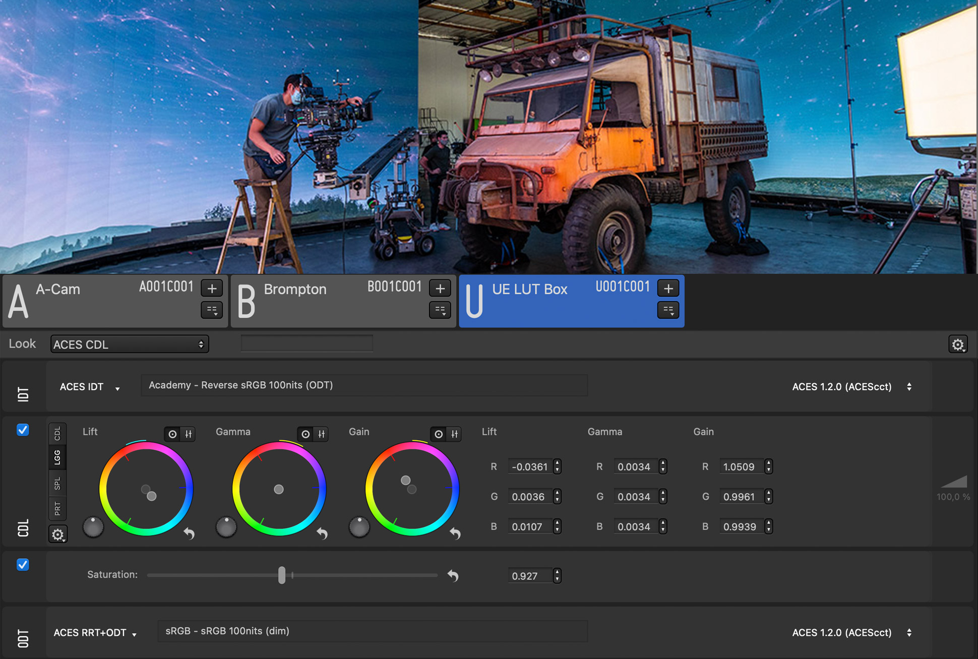Disable the CDL node checkbox

(x=23, y=430)
